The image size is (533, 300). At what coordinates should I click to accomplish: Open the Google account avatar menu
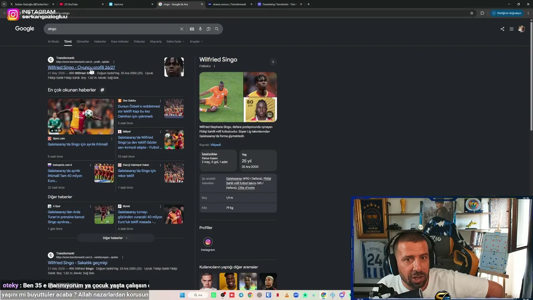click(x=521, y=29)
